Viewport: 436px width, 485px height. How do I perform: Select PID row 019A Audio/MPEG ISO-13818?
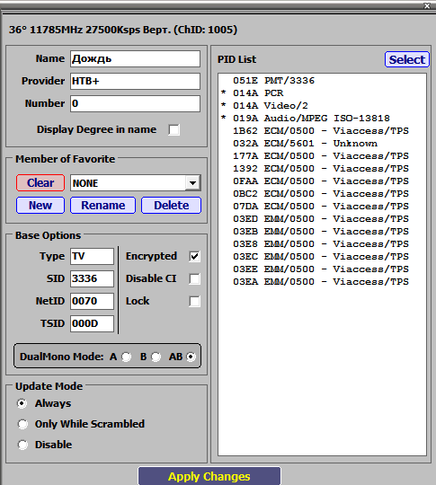coord(322,119)
